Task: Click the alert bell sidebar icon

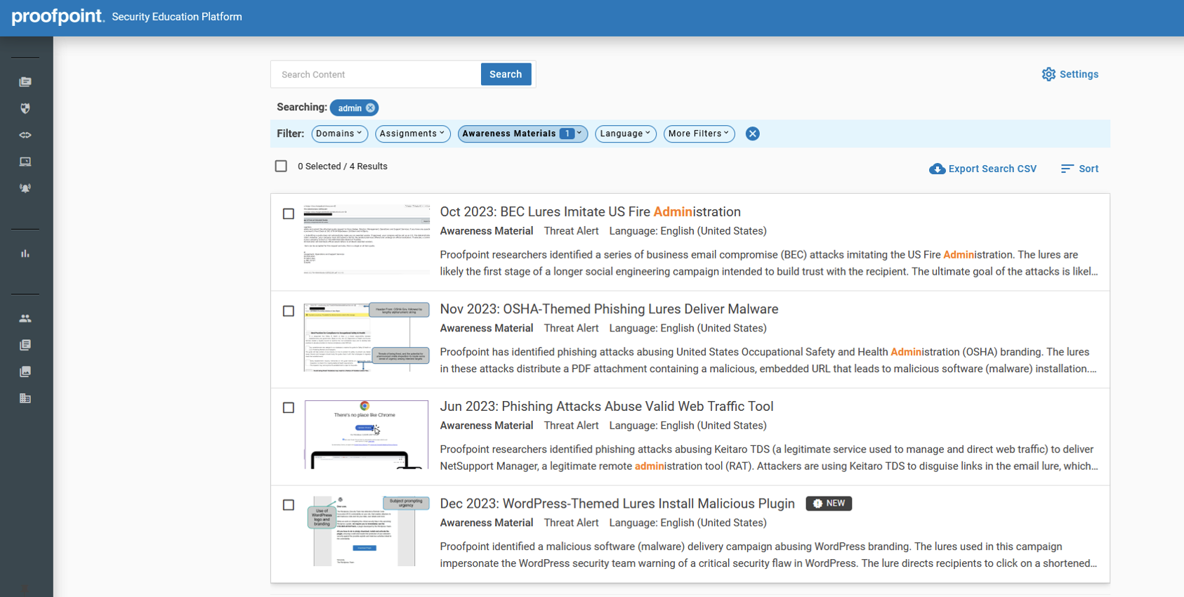Action: [x=25, y=188]
